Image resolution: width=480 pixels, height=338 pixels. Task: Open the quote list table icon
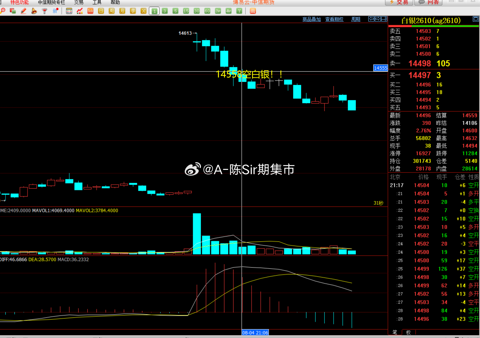[x=69, y=11]
